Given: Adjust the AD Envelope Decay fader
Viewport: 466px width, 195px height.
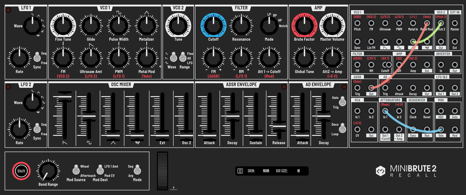Looking at the screenshot, I should coord(324,116).
